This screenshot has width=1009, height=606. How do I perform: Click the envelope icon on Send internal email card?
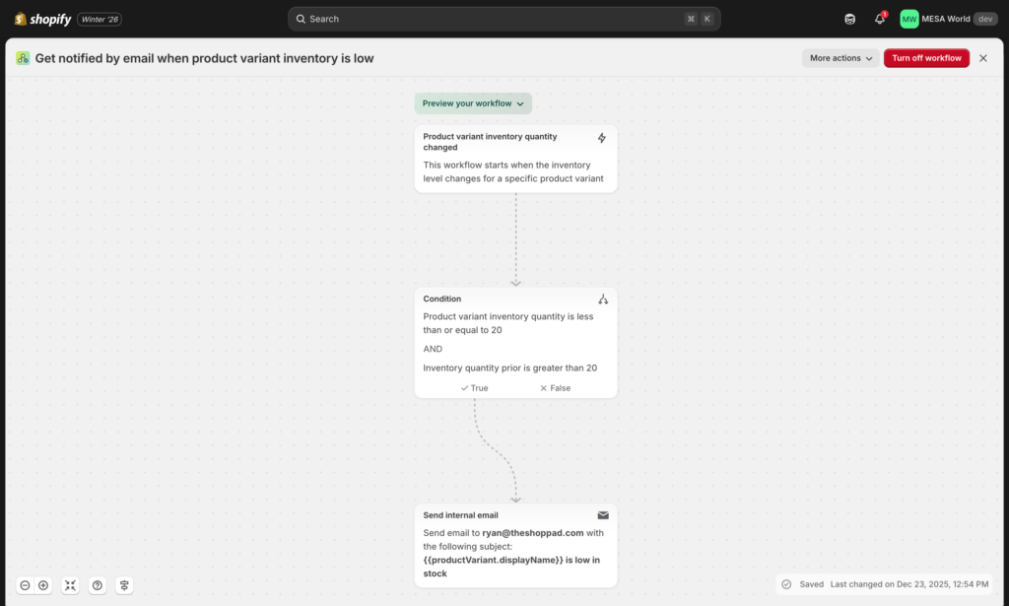[x=603, y=515]
